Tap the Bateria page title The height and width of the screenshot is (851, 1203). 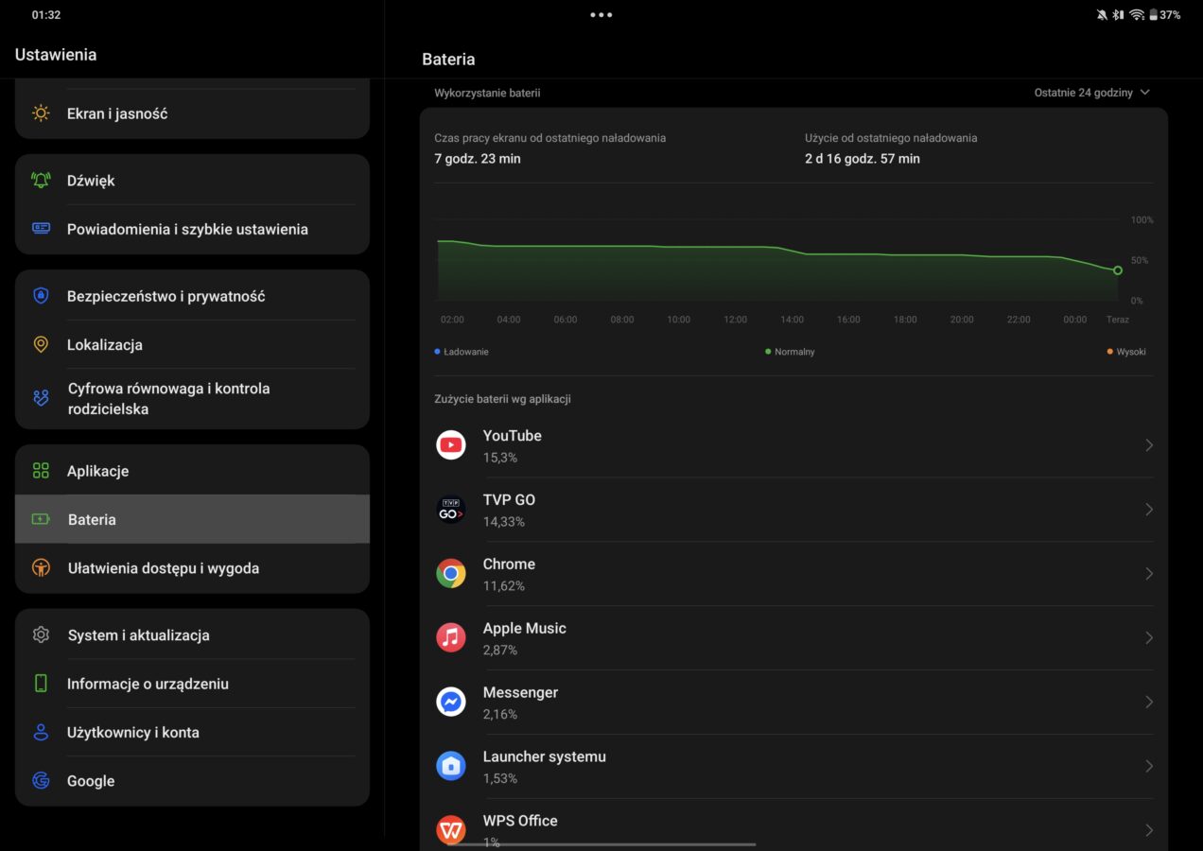point(448,59)
